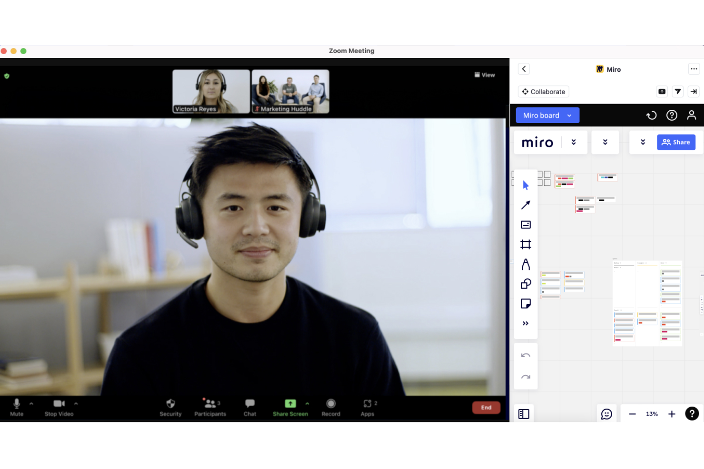This screenshot has width=704, height=469.
Task: Choose the Frame tool in Miro toolbar
Action: point(526,245)
